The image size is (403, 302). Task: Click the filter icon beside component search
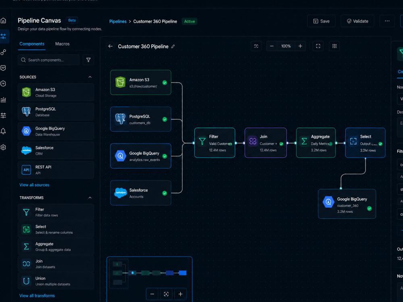coord(88,60)
